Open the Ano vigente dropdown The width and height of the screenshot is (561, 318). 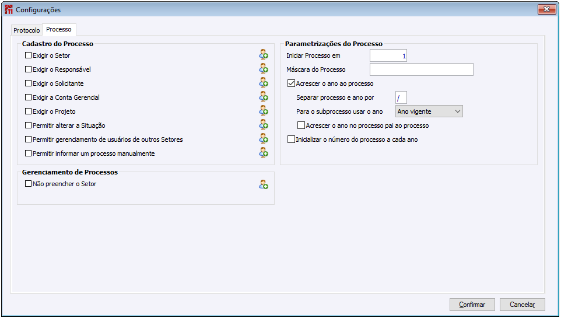tap(429, 111)
